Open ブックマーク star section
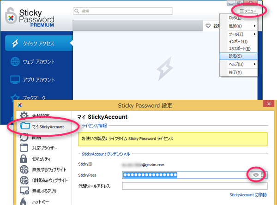Screen dimensions: 277x205 coord(28,97)
